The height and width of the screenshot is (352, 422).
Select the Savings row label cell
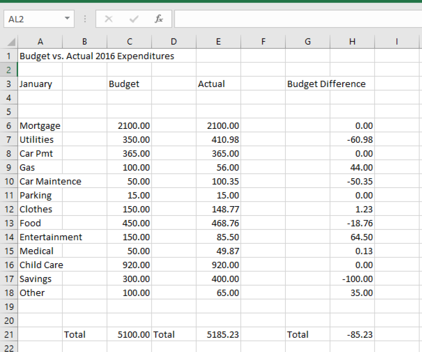point(40,279)
